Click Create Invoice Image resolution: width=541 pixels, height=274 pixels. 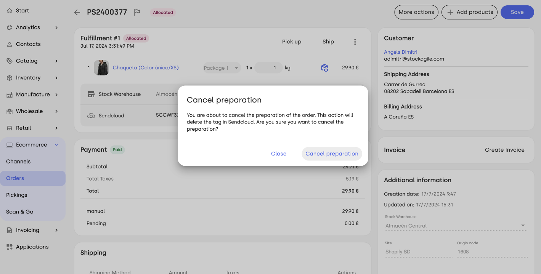pyautogui.click(x=505, y=150)
